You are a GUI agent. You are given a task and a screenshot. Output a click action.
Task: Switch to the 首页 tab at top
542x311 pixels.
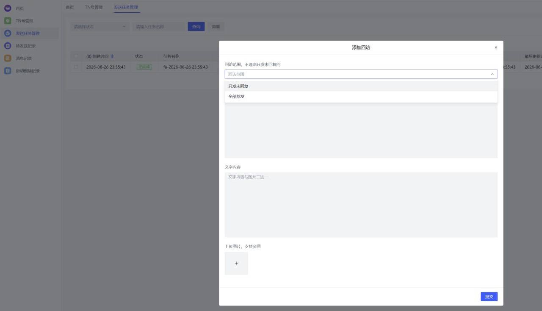tap(70, 7)
